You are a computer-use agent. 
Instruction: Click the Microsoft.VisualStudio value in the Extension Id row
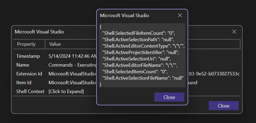coord(72,74)
